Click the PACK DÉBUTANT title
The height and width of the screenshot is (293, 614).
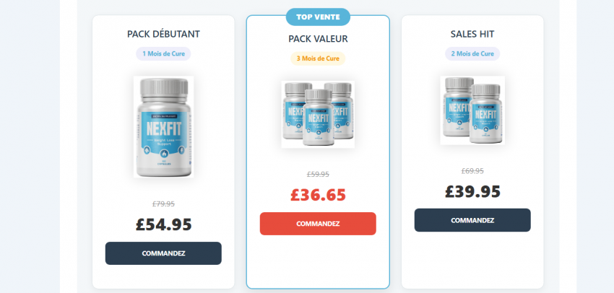[x=163, y=34]
